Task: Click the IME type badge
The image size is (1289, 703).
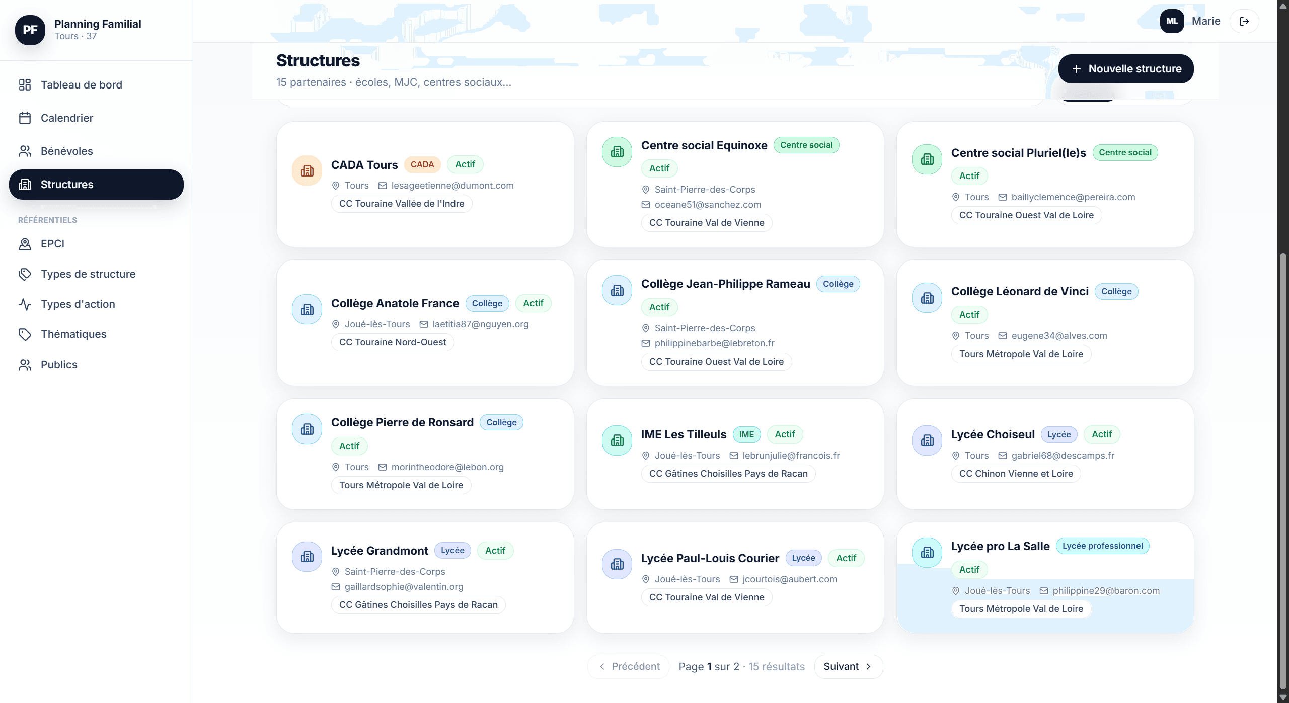Action: pos(746,434)
